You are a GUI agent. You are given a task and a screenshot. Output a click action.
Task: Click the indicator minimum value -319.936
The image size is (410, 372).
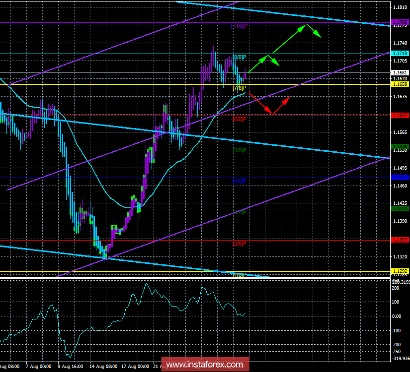(x=401, y=359)
